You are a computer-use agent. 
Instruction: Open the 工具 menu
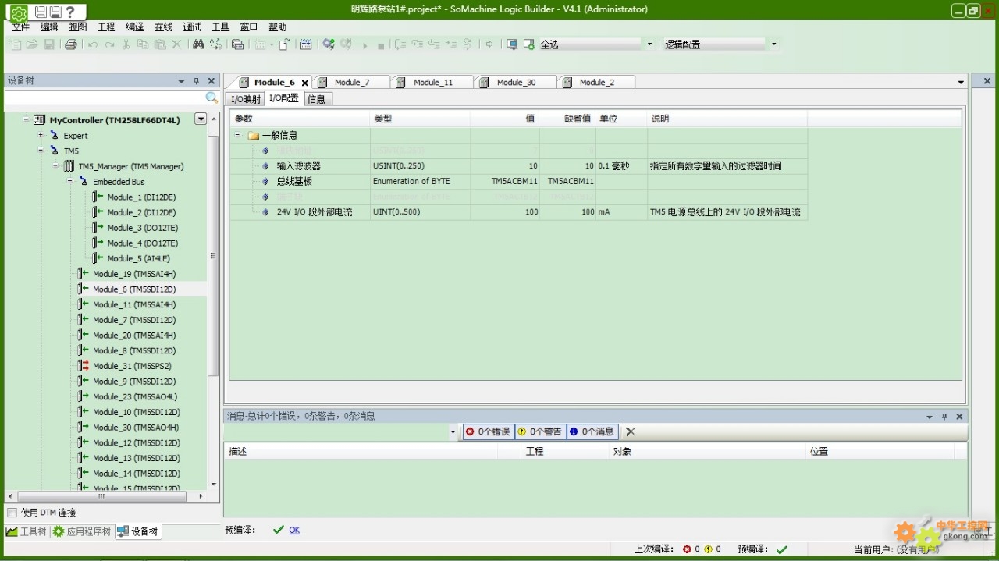click(x=221, y=27)
